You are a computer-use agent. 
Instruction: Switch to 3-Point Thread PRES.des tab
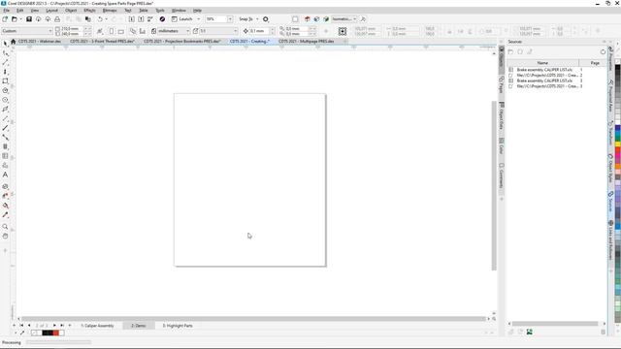(x=102, y=41)
